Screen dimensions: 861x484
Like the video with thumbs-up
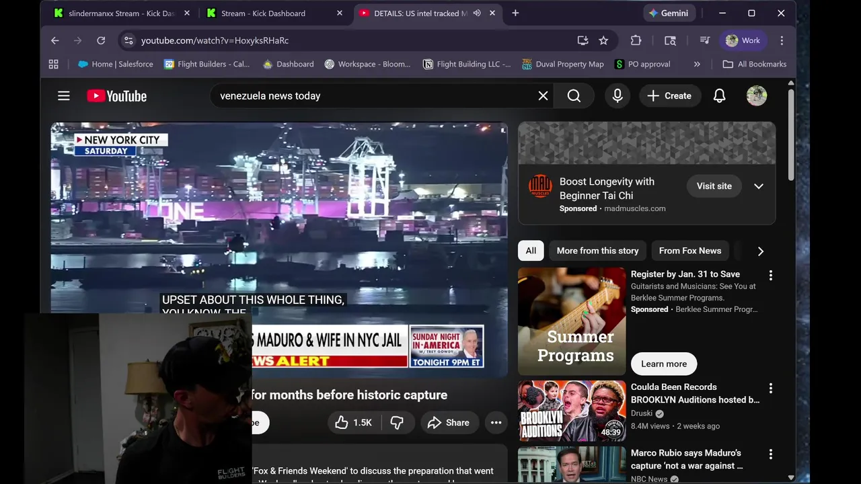click(354, 422)
